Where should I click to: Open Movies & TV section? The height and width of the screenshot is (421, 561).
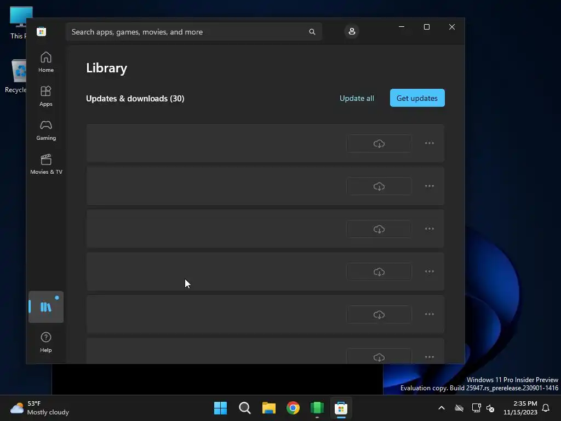coord(46,164)
